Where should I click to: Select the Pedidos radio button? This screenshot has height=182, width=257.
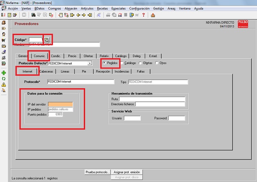[104, 63]
